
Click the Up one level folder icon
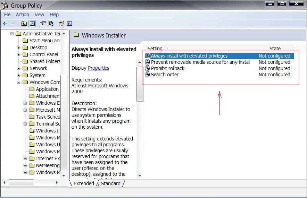coord(24,24)
